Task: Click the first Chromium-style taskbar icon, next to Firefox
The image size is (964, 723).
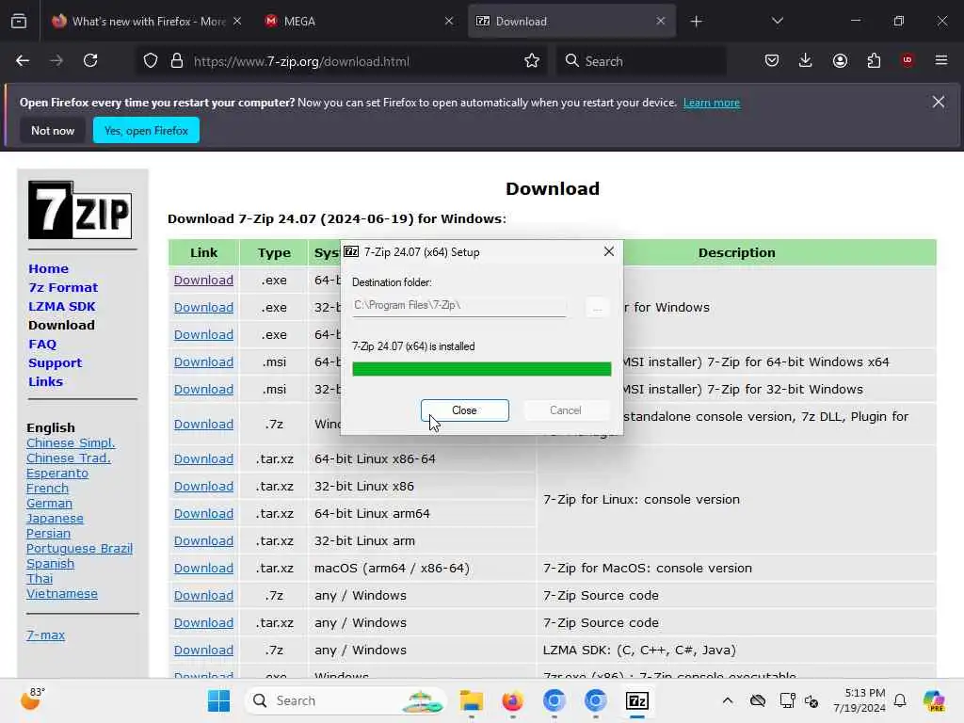Action: tap(554, 700)
